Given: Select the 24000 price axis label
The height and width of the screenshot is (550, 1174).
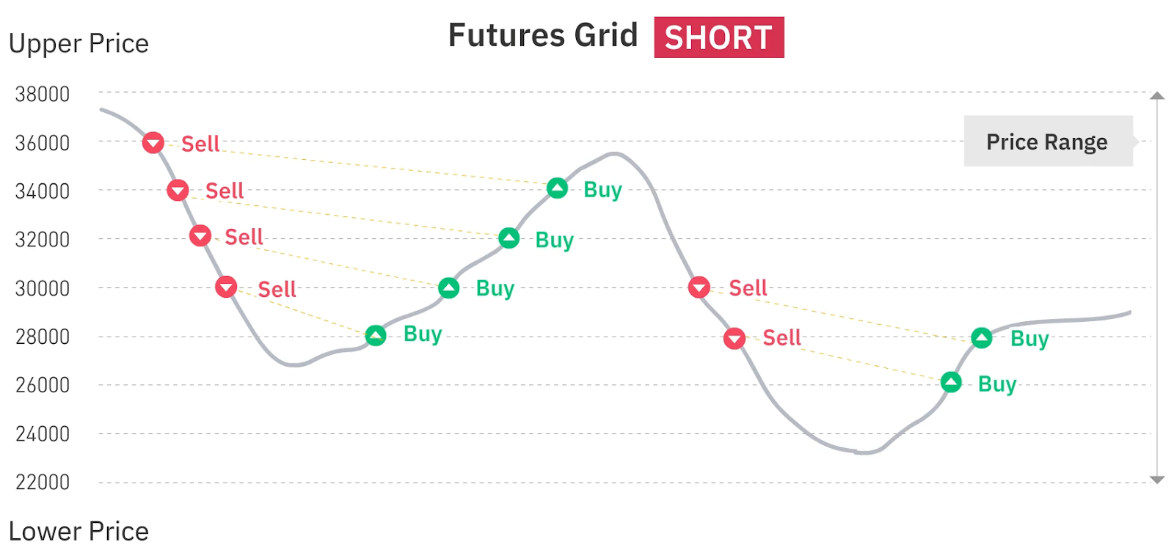Looking at the screenshot, I should [x=43, y=434].
